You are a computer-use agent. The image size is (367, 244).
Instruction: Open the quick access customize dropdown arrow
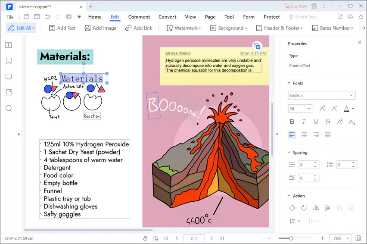coord(79,17)
